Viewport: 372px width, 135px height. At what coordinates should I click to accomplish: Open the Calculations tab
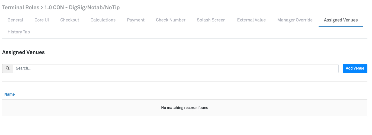[x=103, y=20]
